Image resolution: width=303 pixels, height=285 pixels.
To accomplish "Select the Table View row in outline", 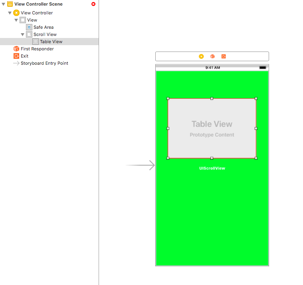I will [51, 42].
